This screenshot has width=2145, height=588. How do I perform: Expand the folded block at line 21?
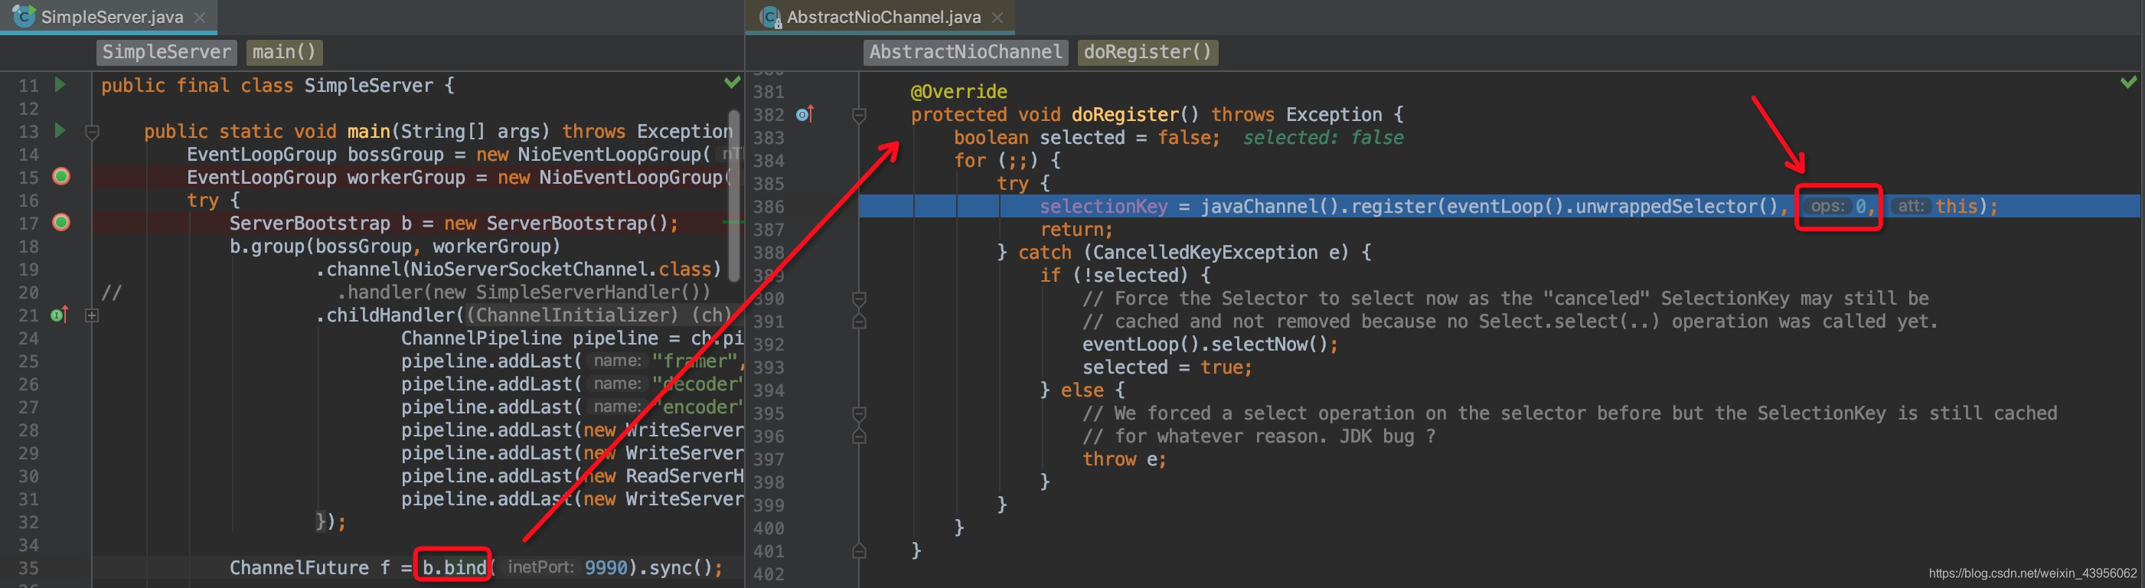point(93,315)
